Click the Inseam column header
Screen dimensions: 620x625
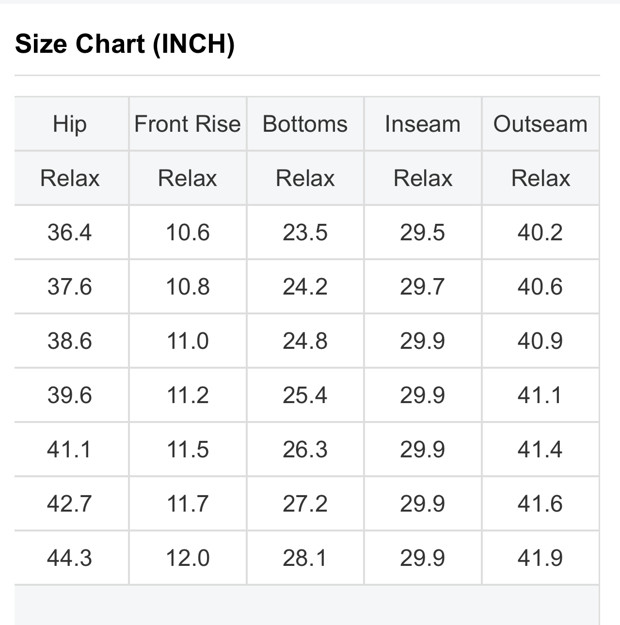tap(422, 124)
